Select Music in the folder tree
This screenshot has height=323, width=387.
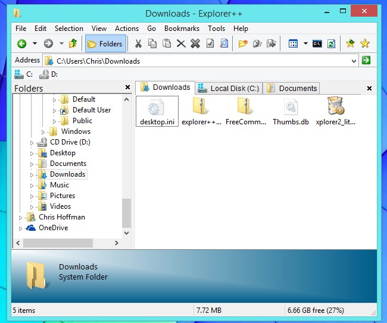coord(59,185)
